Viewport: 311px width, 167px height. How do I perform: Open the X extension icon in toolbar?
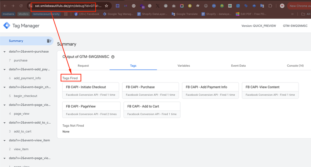(x=158, y=6)
